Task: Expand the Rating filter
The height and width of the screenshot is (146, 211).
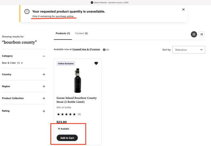Action: [44, 111]
